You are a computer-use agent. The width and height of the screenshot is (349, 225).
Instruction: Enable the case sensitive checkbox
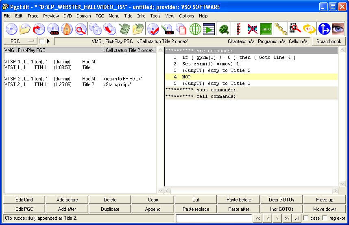306,218
